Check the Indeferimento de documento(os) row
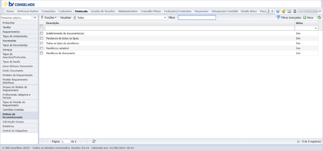The width and height of the screenshot is (323, 151). pos(42,33)
